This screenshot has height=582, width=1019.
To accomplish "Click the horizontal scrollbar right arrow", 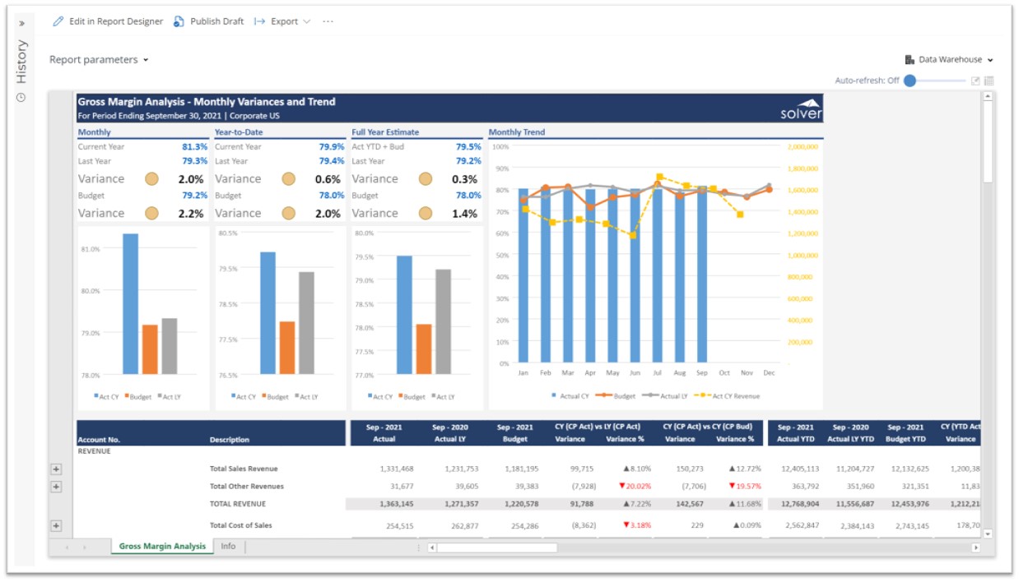I will 975,547.
